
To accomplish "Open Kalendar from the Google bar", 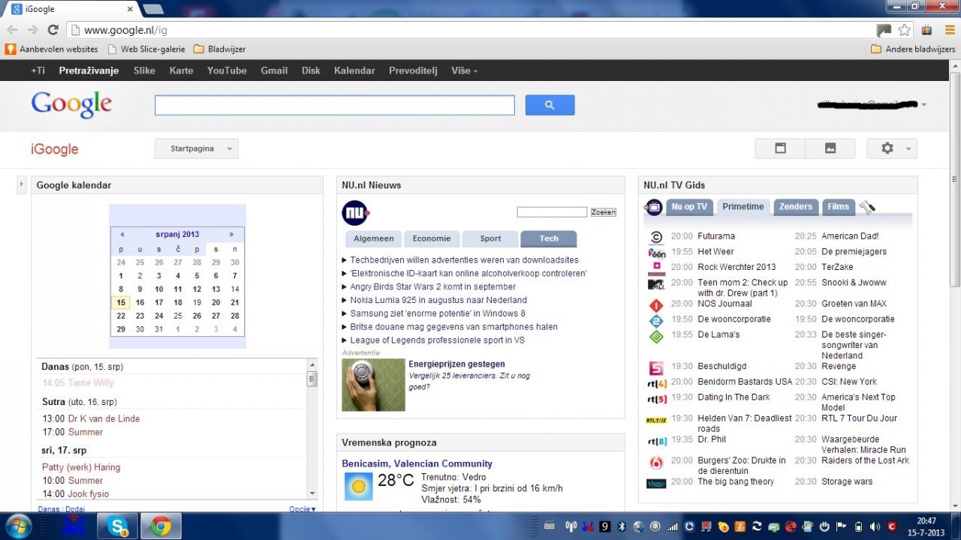I will (354, 70).
